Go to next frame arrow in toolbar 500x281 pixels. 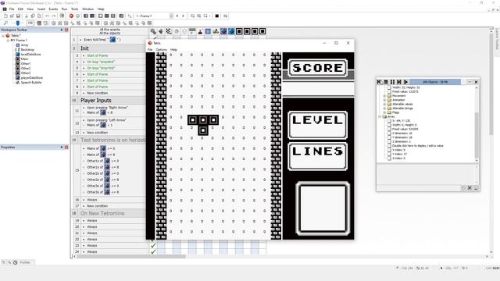coord(183,16)
